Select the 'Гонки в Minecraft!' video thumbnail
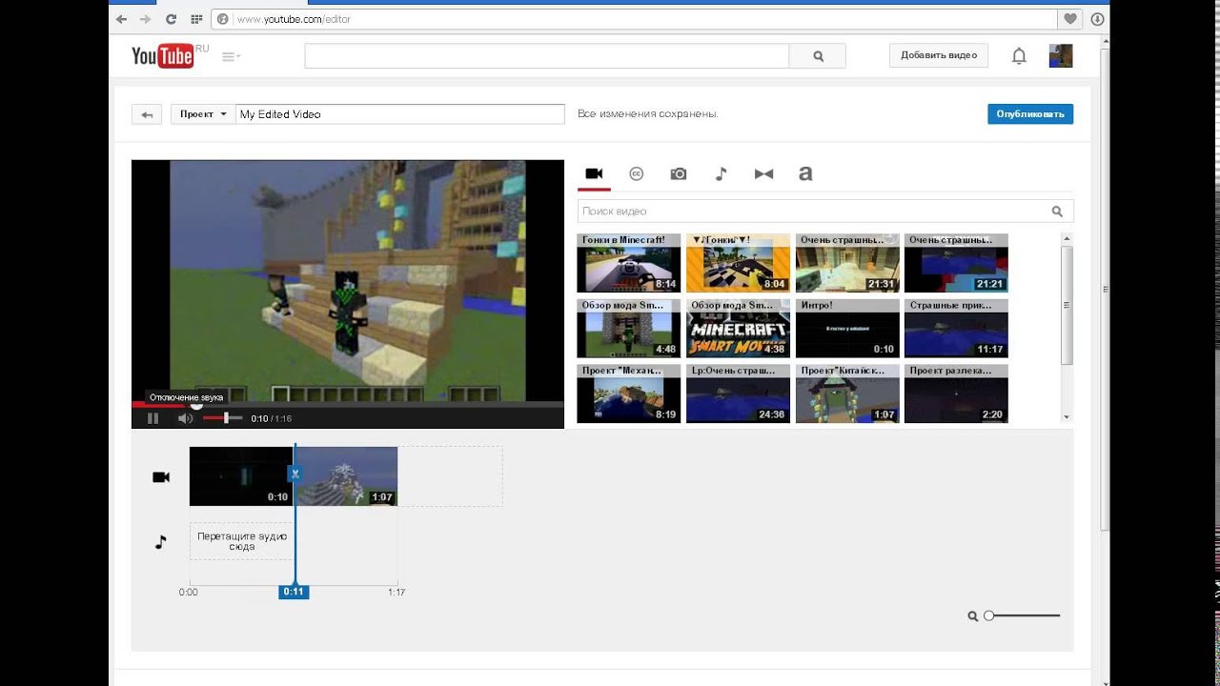1220x686 pixels. [x=629, y=263]
